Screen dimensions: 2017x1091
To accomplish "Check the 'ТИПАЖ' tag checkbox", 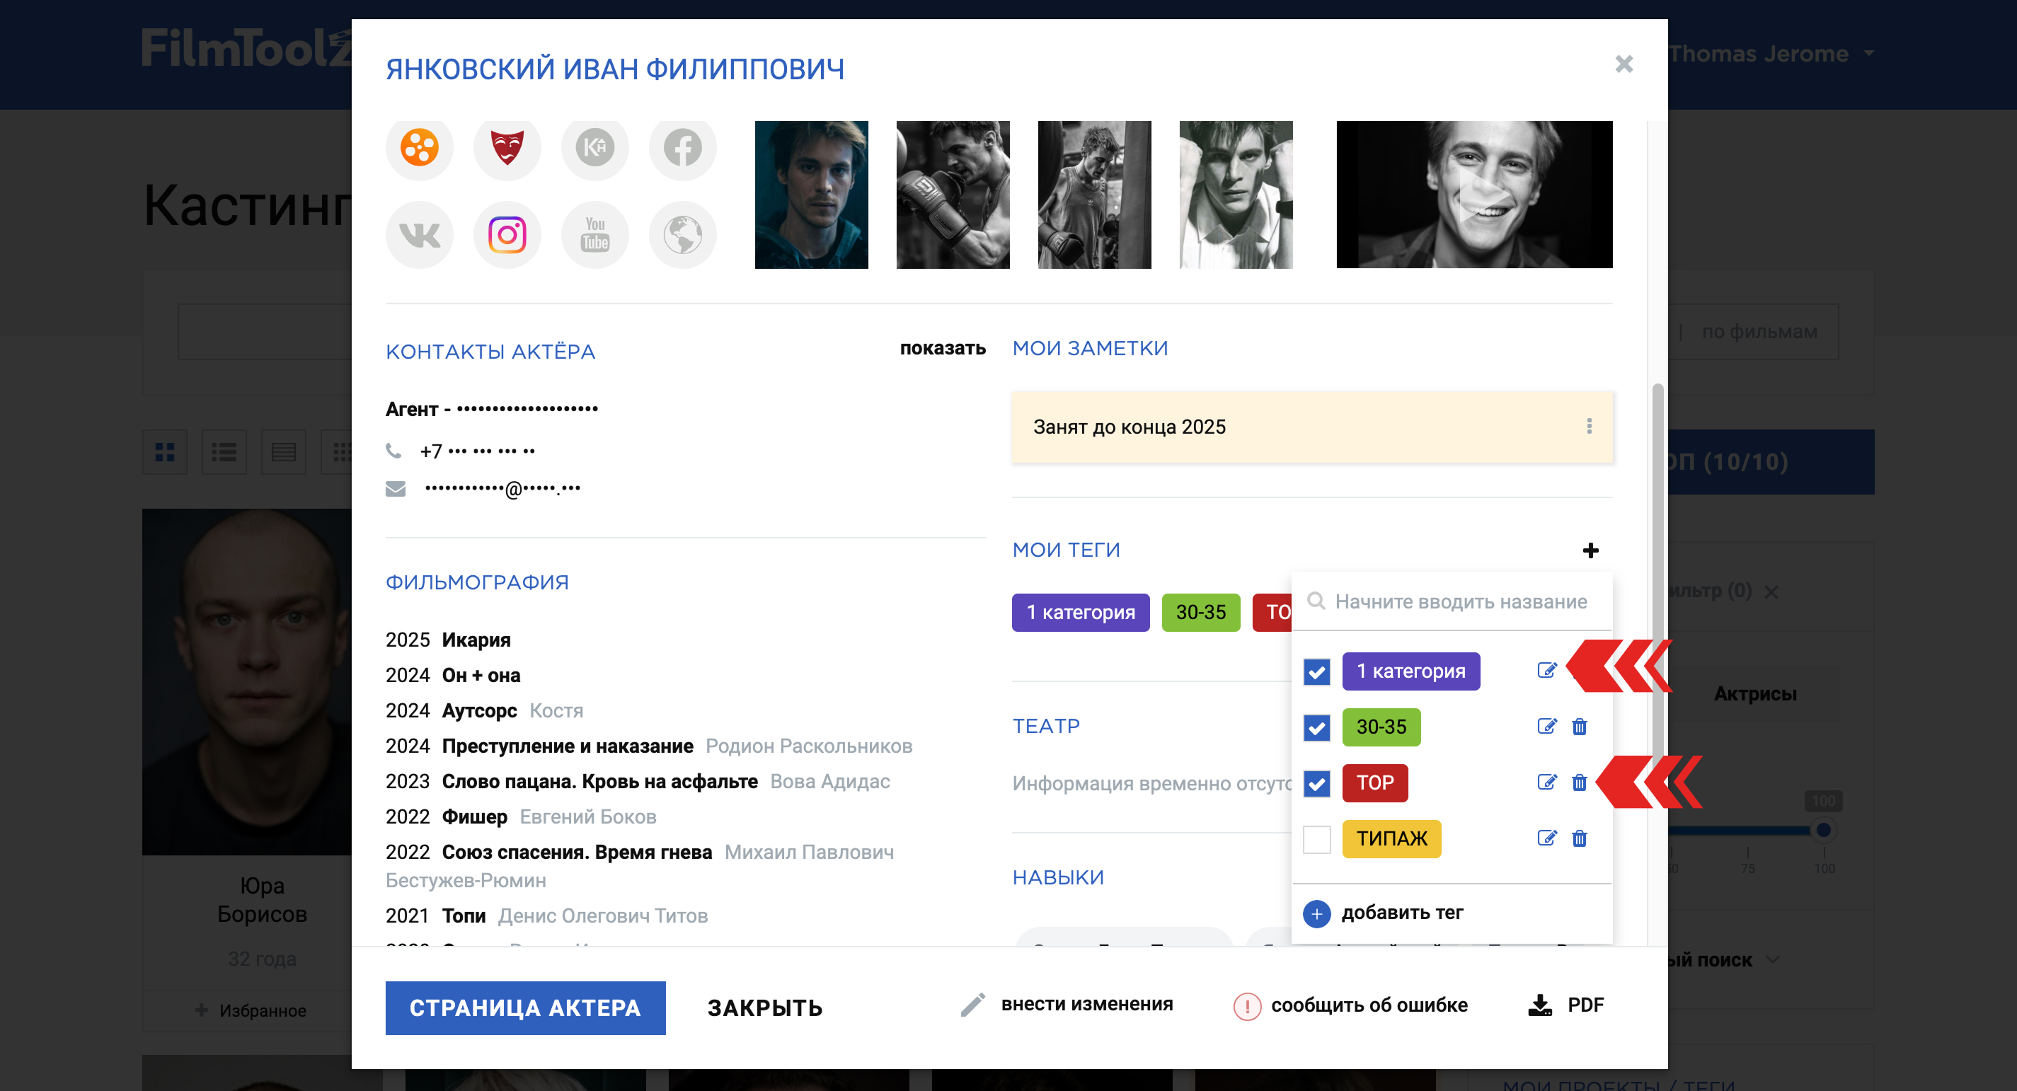I will [x=1316, y=839].
